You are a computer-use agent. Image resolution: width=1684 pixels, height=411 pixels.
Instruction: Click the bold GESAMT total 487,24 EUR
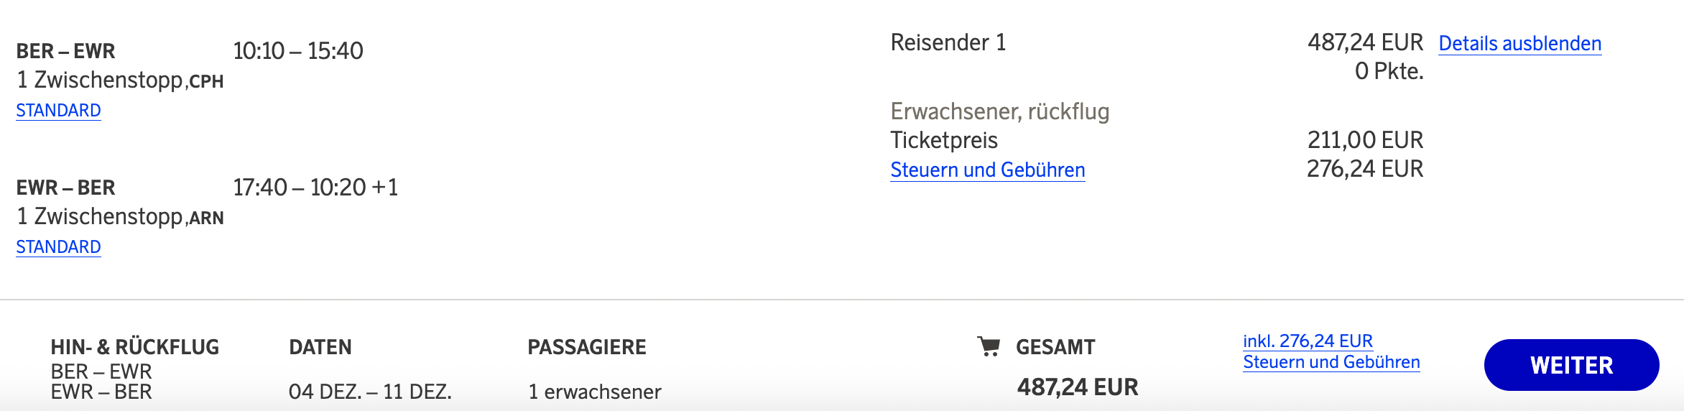[x=1077, y=387]
